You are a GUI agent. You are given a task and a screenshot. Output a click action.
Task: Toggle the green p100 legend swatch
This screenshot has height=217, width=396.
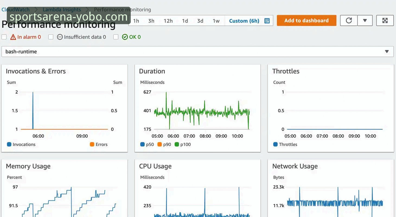click(177, 145)
